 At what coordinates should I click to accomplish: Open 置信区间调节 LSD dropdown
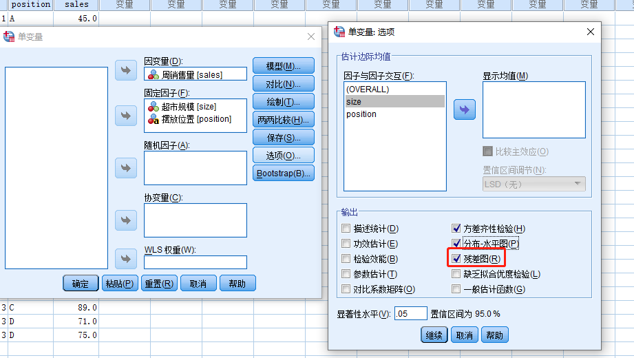coord(533,184)
